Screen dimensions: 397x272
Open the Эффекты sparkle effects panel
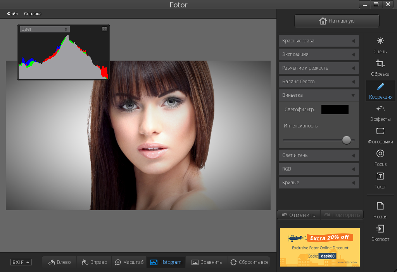380,108
